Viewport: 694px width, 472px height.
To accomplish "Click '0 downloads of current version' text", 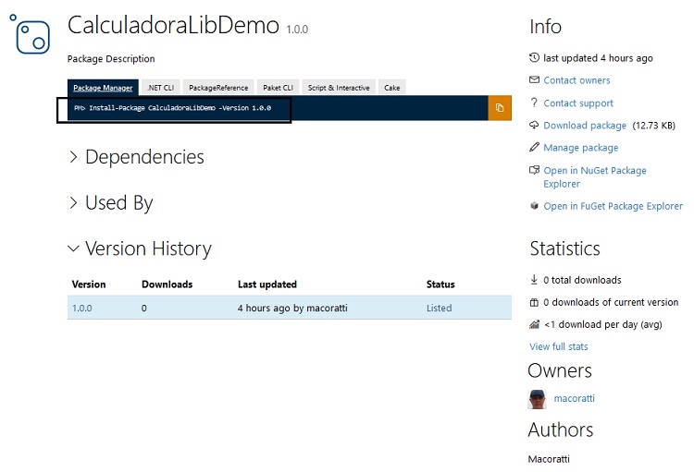I will click(x=611, y=302).
